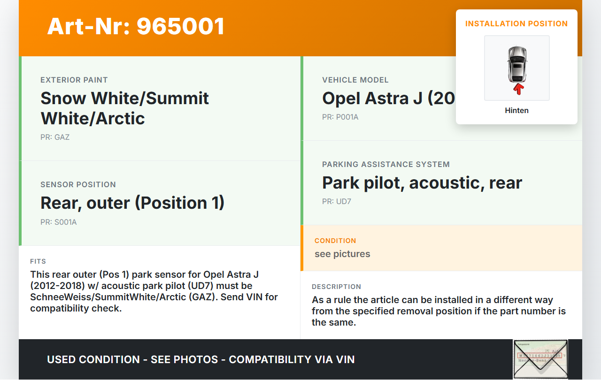Click the car installation position image
This screenshot has height=380, width=601.
coord(517,68)
